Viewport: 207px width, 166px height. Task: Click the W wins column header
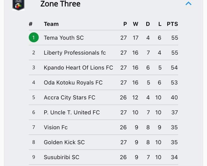coord(135,24)
